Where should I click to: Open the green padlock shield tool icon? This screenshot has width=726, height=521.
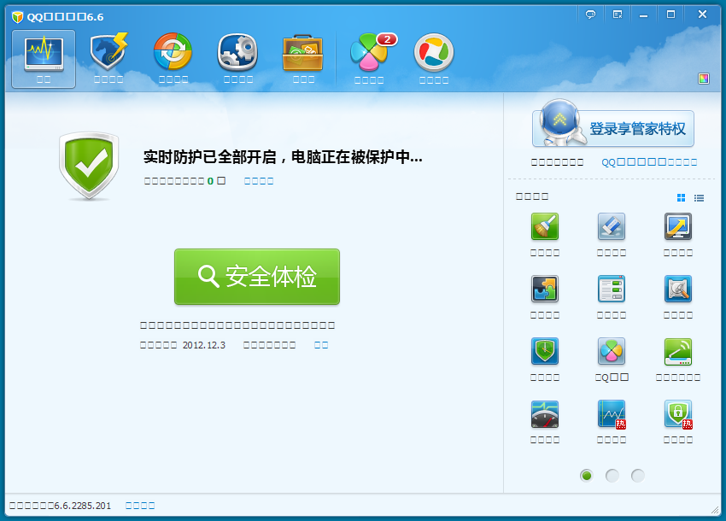coord(677,414)
